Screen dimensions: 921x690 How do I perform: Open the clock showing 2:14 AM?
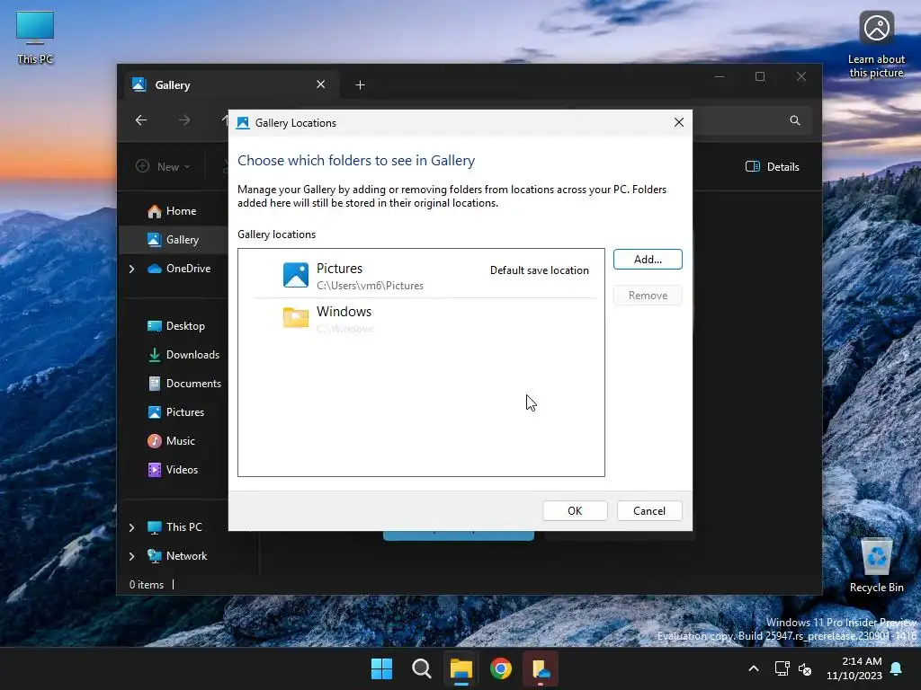tap(854, 668)
